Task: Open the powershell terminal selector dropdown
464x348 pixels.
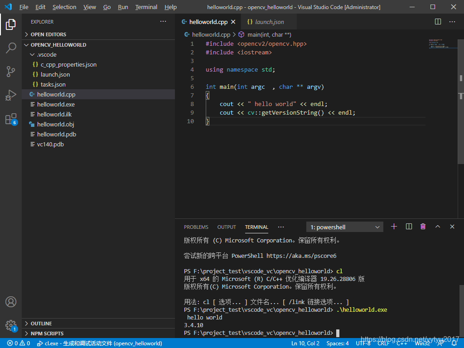Action: (345, 227)
